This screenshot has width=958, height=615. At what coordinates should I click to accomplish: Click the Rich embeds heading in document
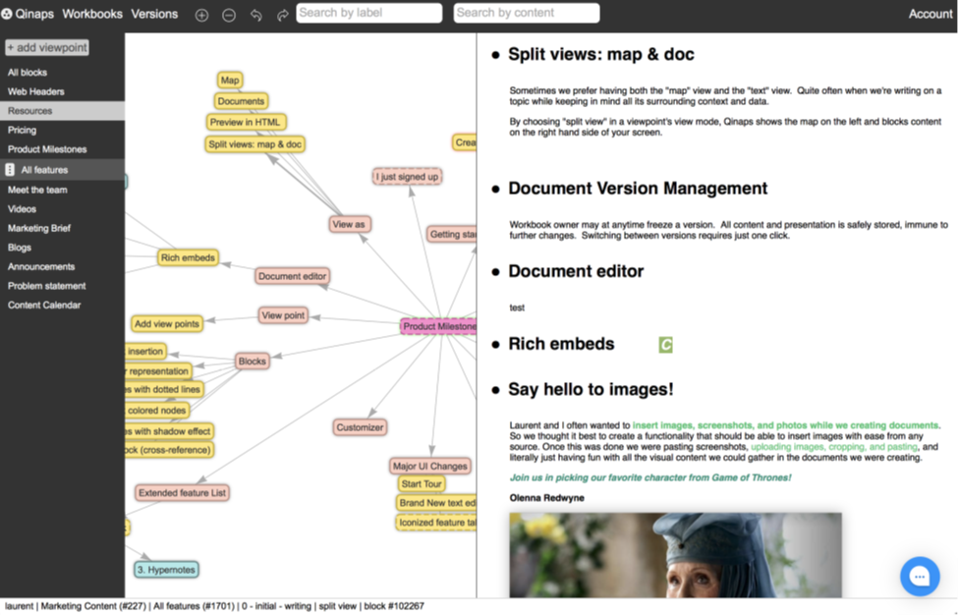coord(561,344)
